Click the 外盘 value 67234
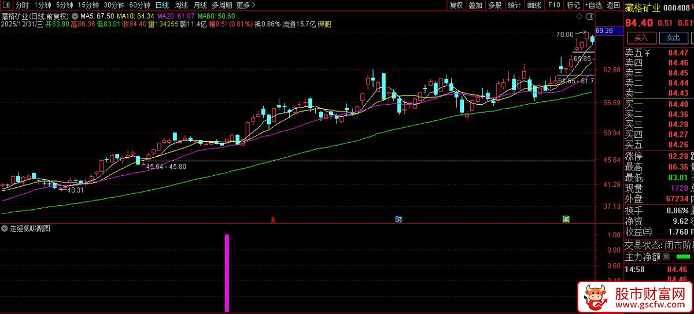This screenshot has height=314, width=694. [x=677, y=199]
